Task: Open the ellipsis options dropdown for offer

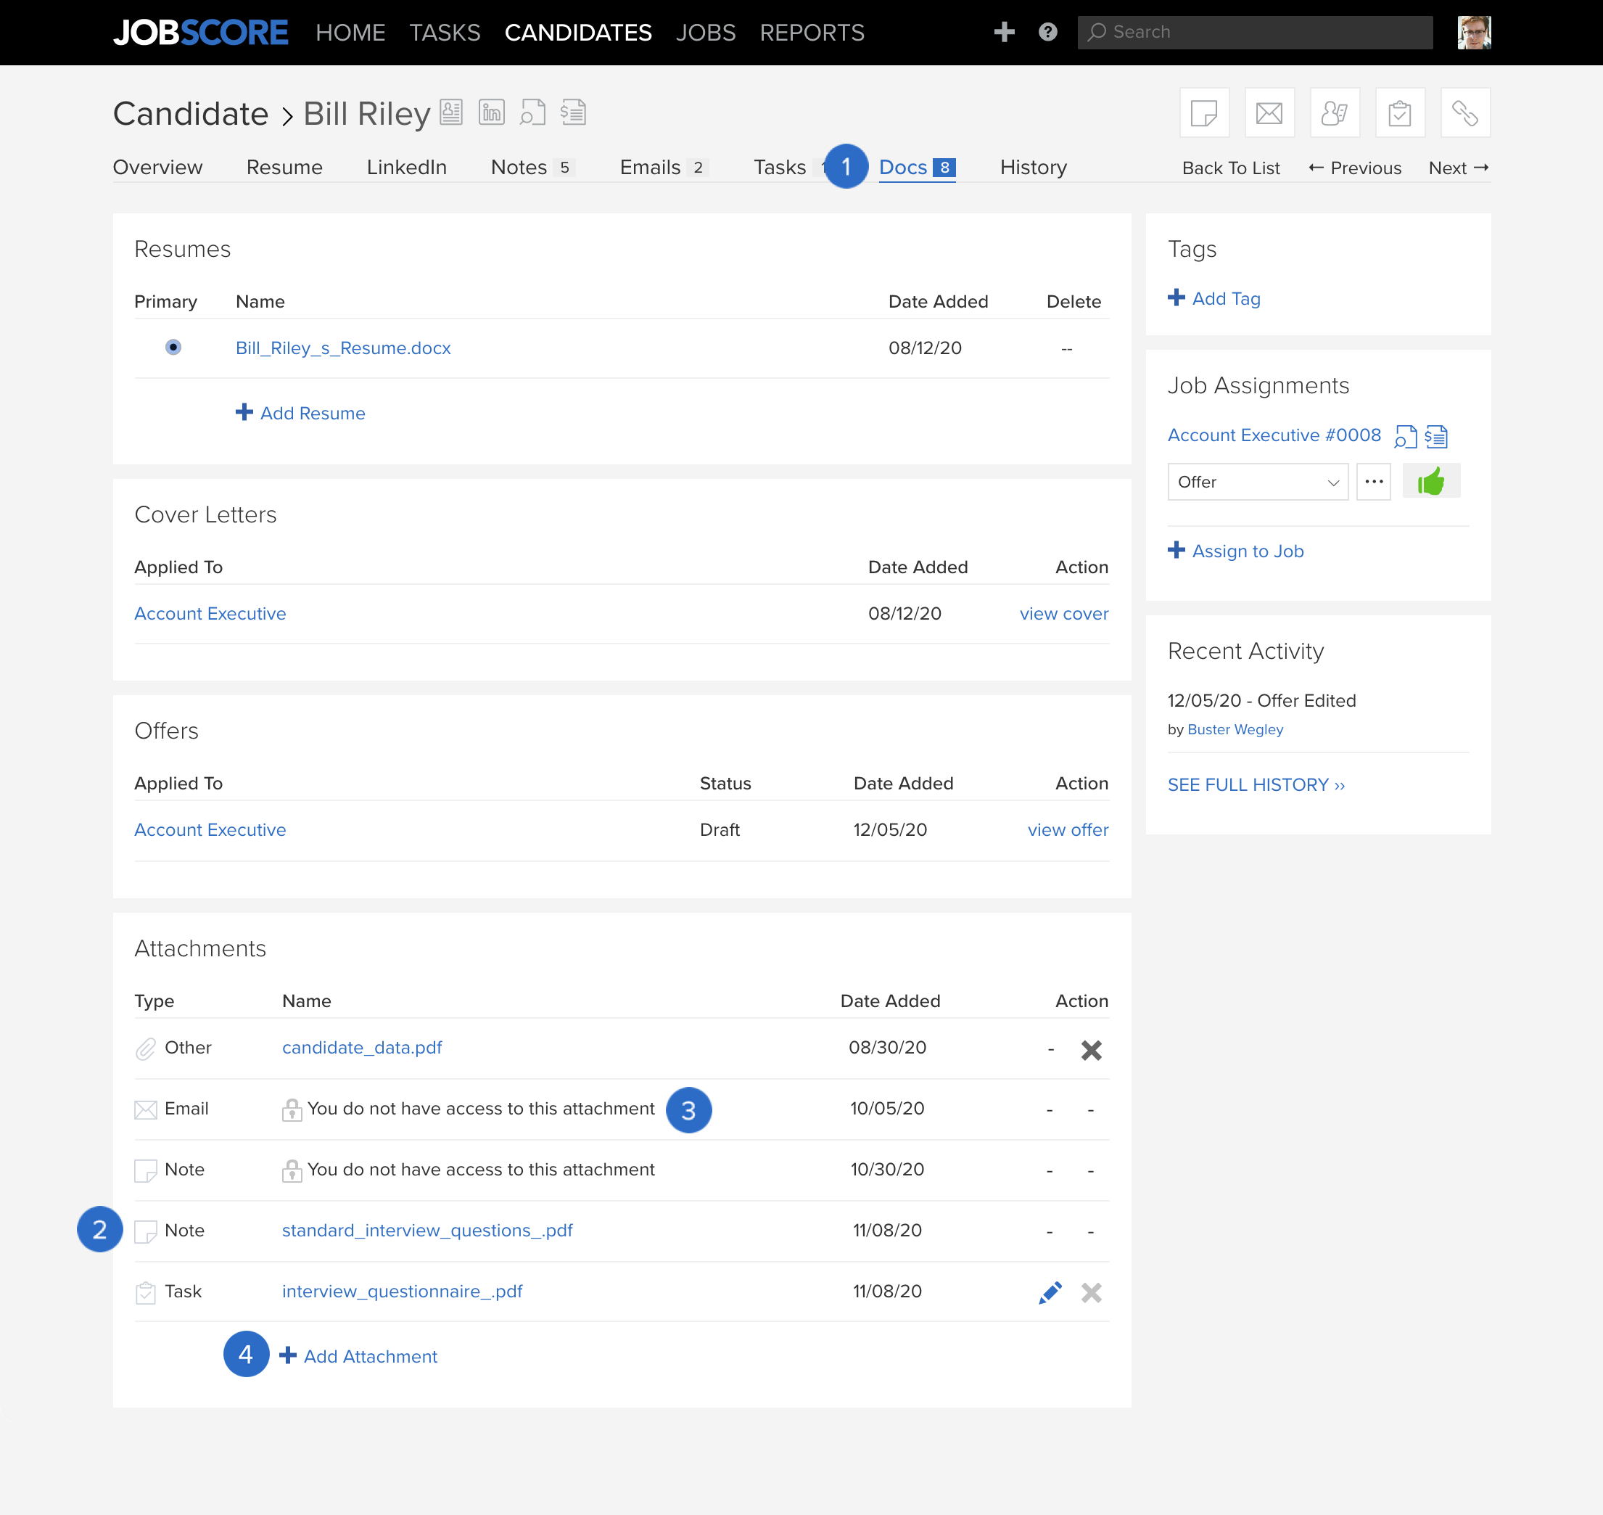Action: click(x=1374, y=481)
